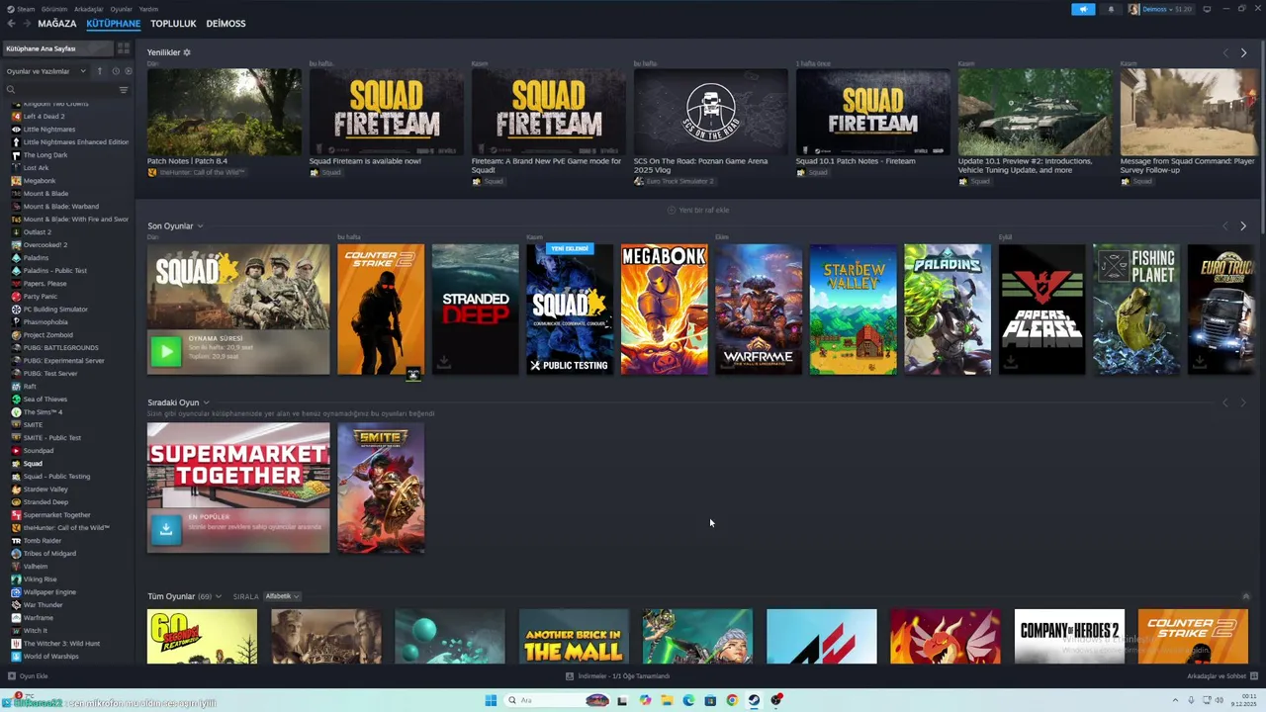Open the notifications bell
1266x712 pixels.
(x=1111, y=9)
